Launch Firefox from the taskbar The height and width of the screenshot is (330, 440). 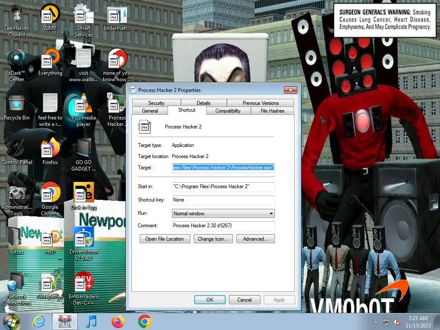click(118, 321)
